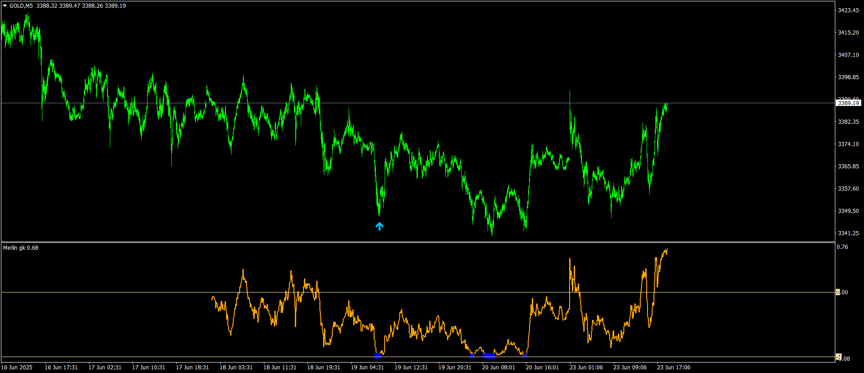Click the 18 Jun 03:31 time label

click(236, 368)
